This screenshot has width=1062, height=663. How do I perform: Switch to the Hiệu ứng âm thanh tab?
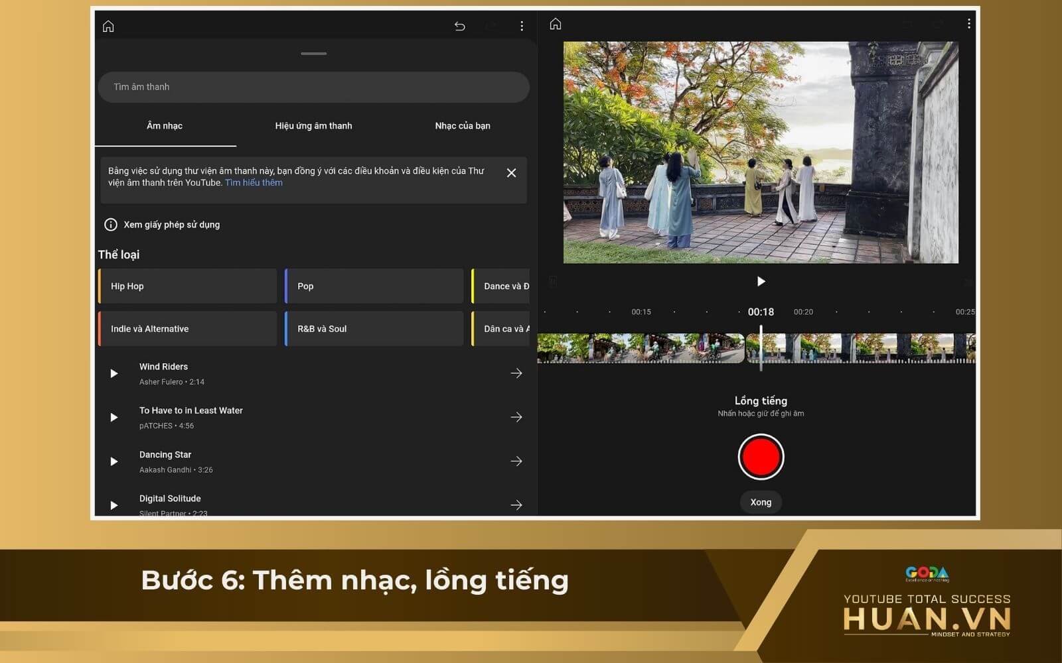click(313, 125)
